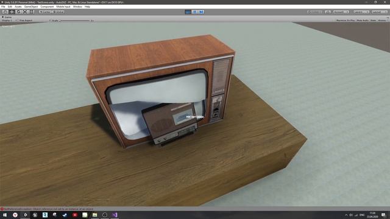Click the Game view Scale slider
Screen dimensions: 390x219
[74, 20]
